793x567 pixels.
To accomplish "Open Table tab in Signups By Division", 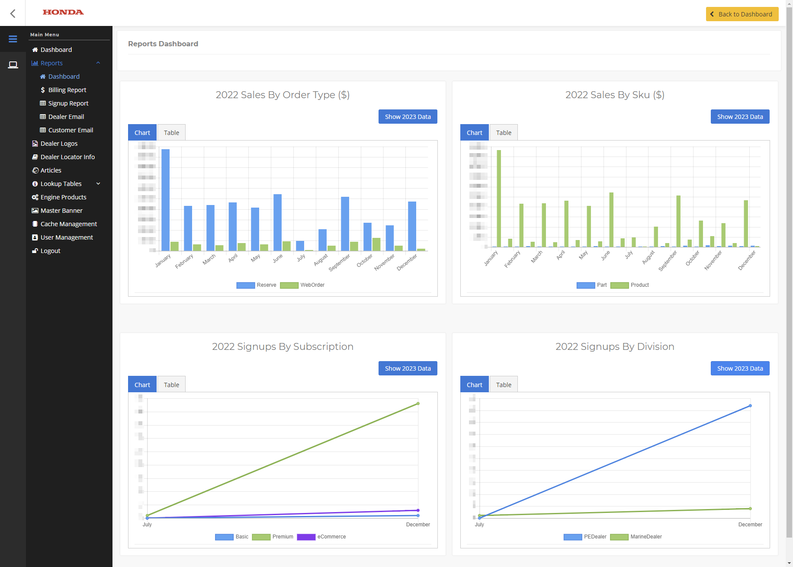I will tap(504, 384).
